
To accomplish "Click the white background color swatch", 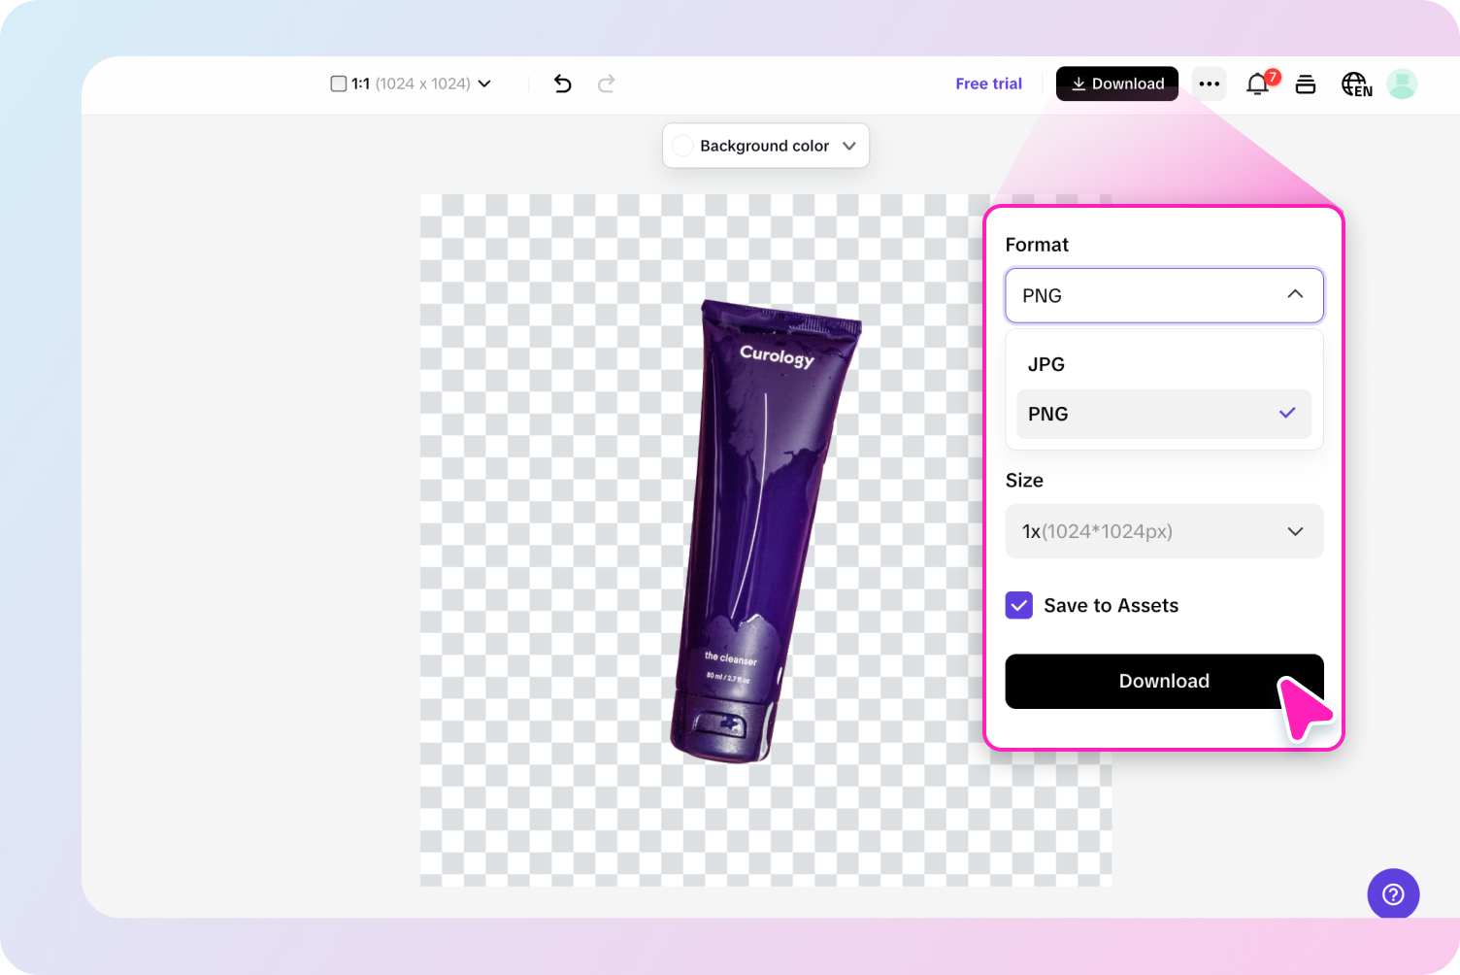I will pyautogui.click(x=683, y=146).
